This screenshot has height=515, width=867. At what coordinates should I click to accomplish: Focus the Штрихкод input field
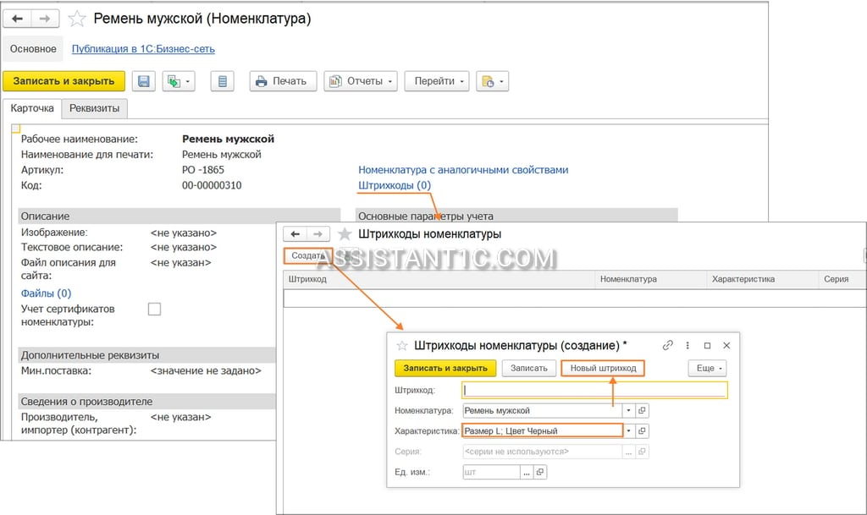click(x=594, y=390)
